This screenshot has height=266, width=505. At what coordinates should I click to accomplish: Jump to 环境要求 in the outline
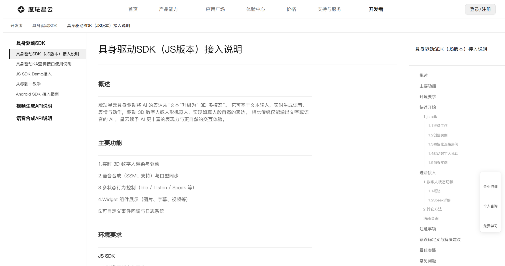click(x=428, y=97)
